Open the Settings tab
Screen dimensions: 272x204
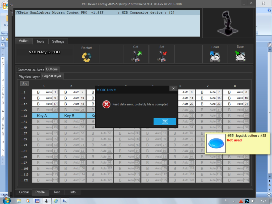click(x=58, y=41)
